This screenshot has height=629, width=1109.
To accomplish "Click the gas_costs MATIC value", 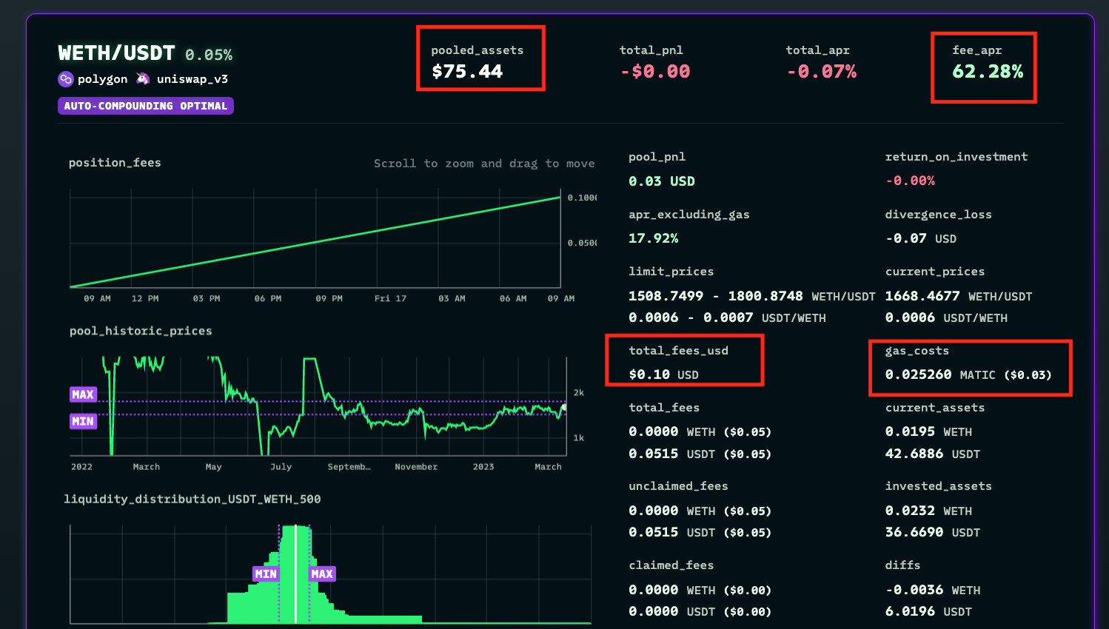I will tap(968, 374).
